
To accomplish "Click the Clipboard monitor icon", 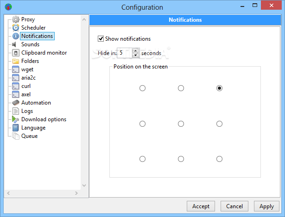I will [16, 53].
